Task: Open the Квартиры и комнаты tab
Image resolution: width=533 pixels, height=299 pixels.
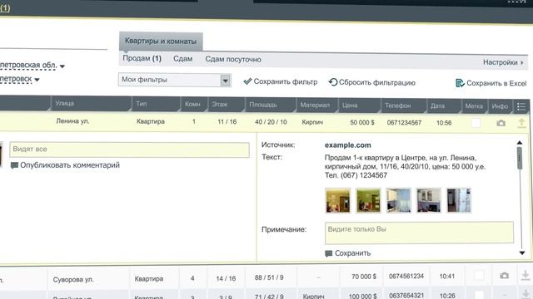Action: click(x=161, y=41)
